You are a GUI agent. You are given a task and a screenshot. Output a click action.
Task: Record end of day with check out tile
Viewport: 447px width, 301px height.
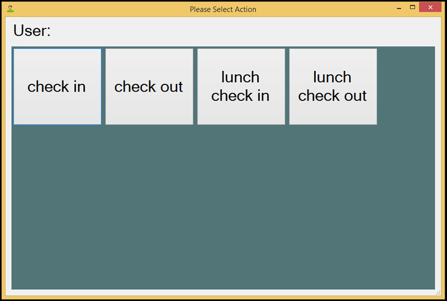coord(149,87)
